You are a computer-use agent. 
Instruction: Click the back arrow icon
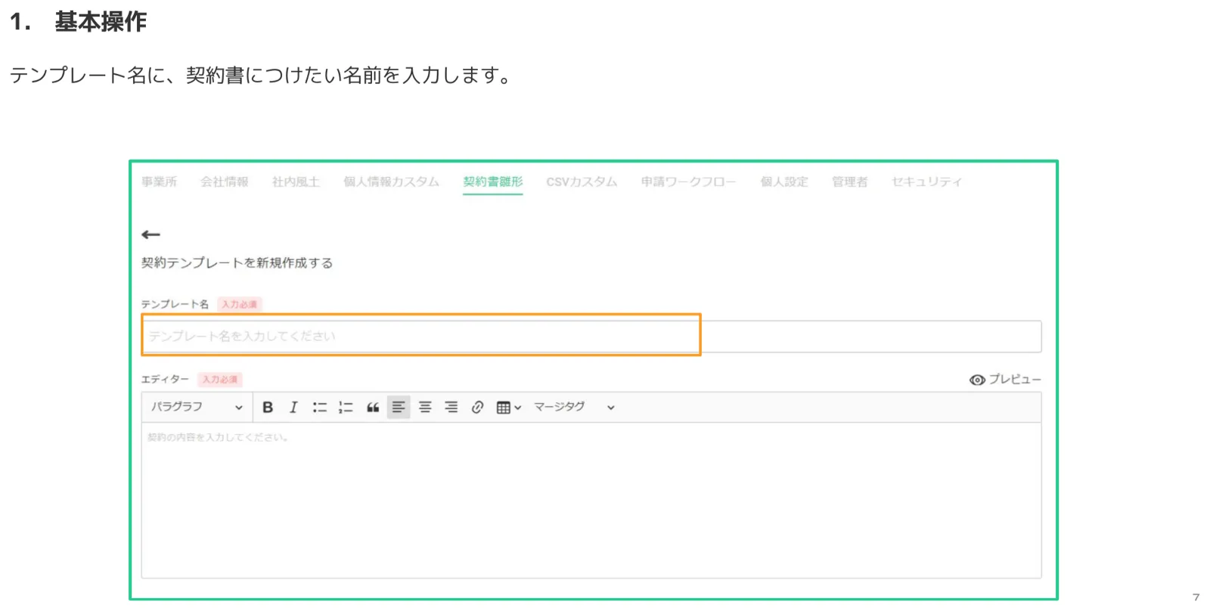coord(151,235)
